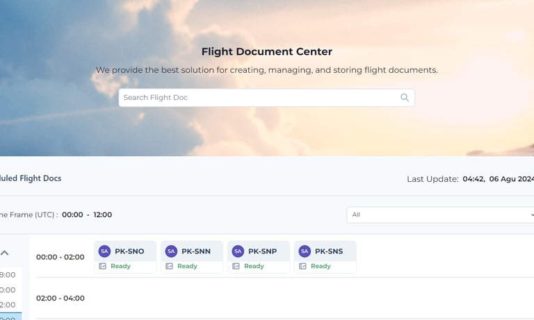Image resolution: width=534 pixels, height=320 pixels.
Task: Open the PK-SNN flight card
Action: pyautogui.click(x=192, y=257)
